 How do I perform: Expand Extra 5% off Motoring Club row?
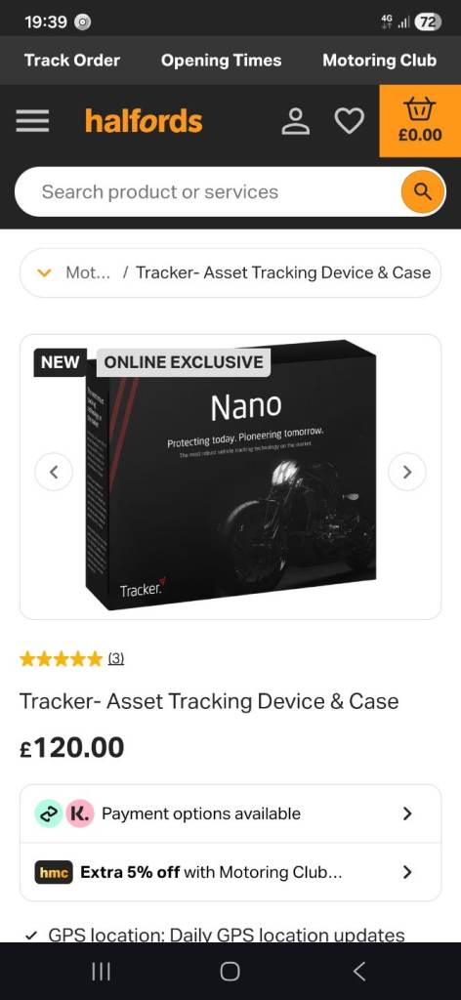[x=230, y=872]
